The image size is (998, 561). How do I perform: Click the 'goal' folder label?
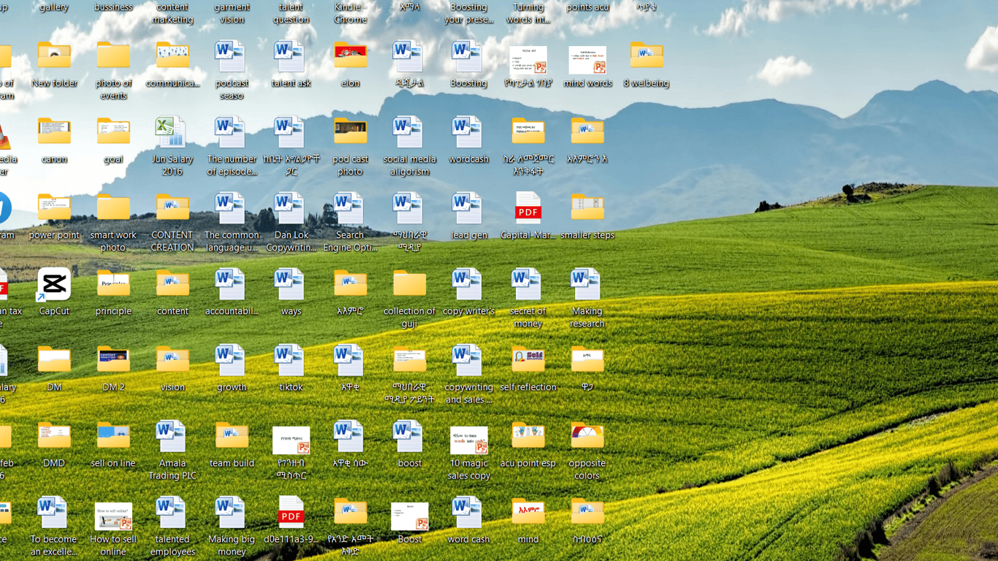(113, 159)
